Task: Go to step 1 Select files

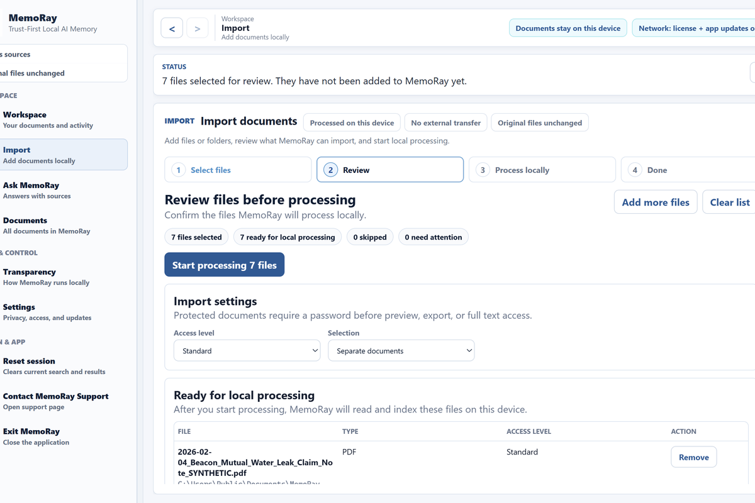Action: pyautogui.click(x=238, y=170)
